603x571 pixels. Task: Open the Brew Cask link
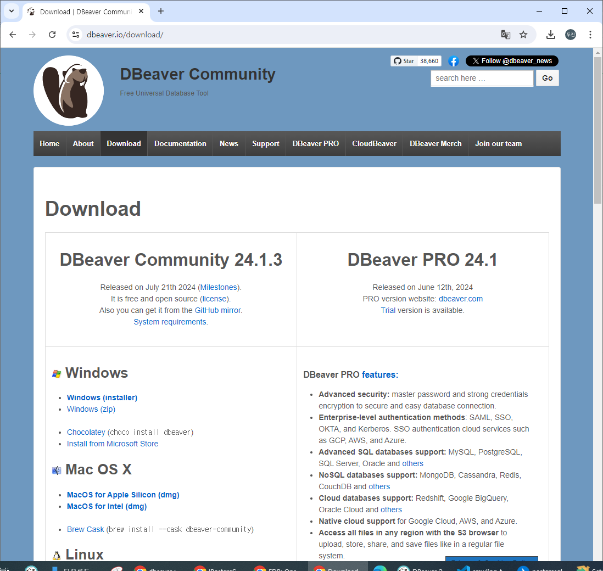[85, 529]
